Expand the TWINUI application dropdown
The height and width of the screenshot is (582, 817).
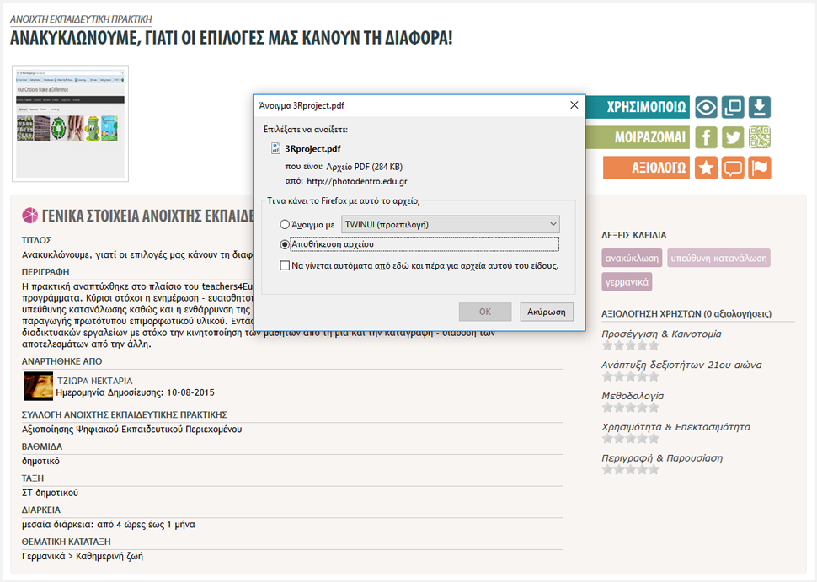pyautogui.click(x=450, y=224)
